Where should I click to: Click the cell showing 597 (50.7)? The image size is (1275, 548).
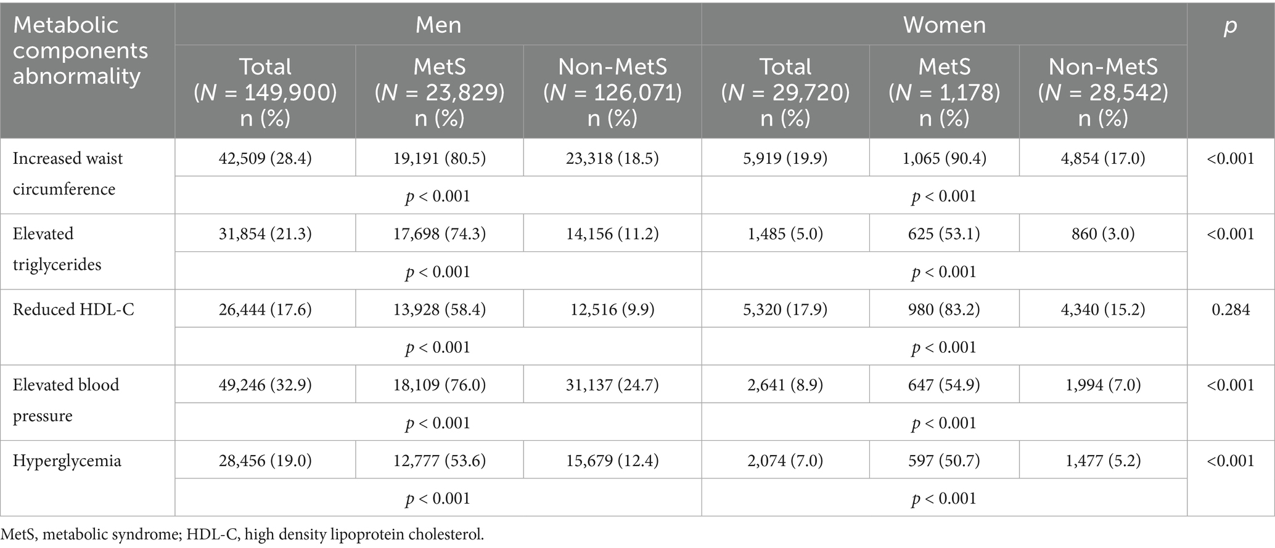tap(944, 461)
